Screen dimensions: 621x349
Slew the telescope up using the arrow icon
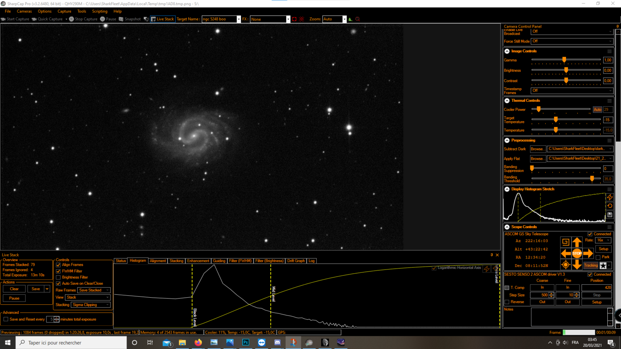577,241
